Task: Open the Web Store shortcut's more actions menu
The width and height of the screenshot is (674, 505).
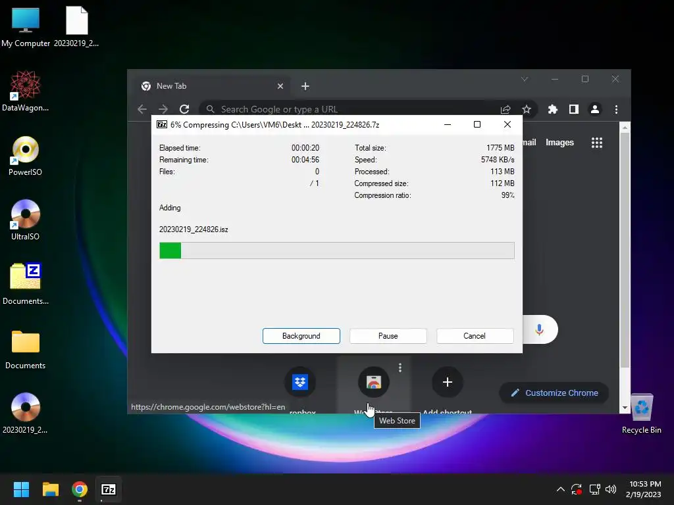Action: click(400, 368)
